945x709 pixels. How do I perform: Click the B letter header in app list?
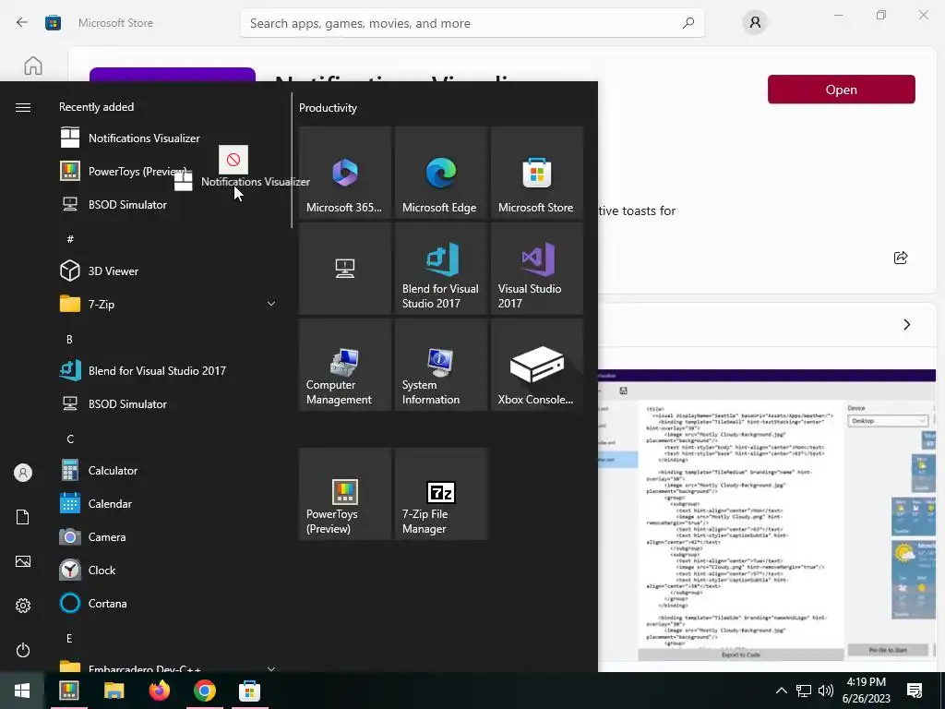[x=69, y=340]
